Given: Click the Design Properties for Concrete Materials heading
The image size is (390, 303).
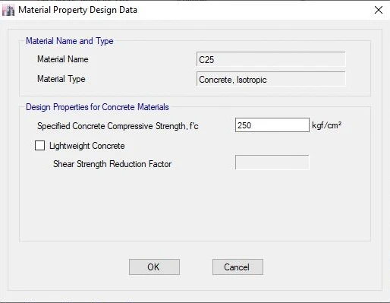Looking at the screenshot, I should [x=97, y=107].
